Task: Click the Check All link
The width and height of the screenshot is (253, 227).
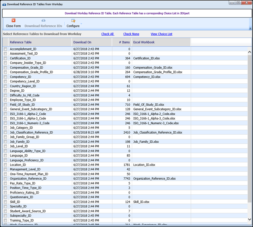Action: (x=108, y=34)
